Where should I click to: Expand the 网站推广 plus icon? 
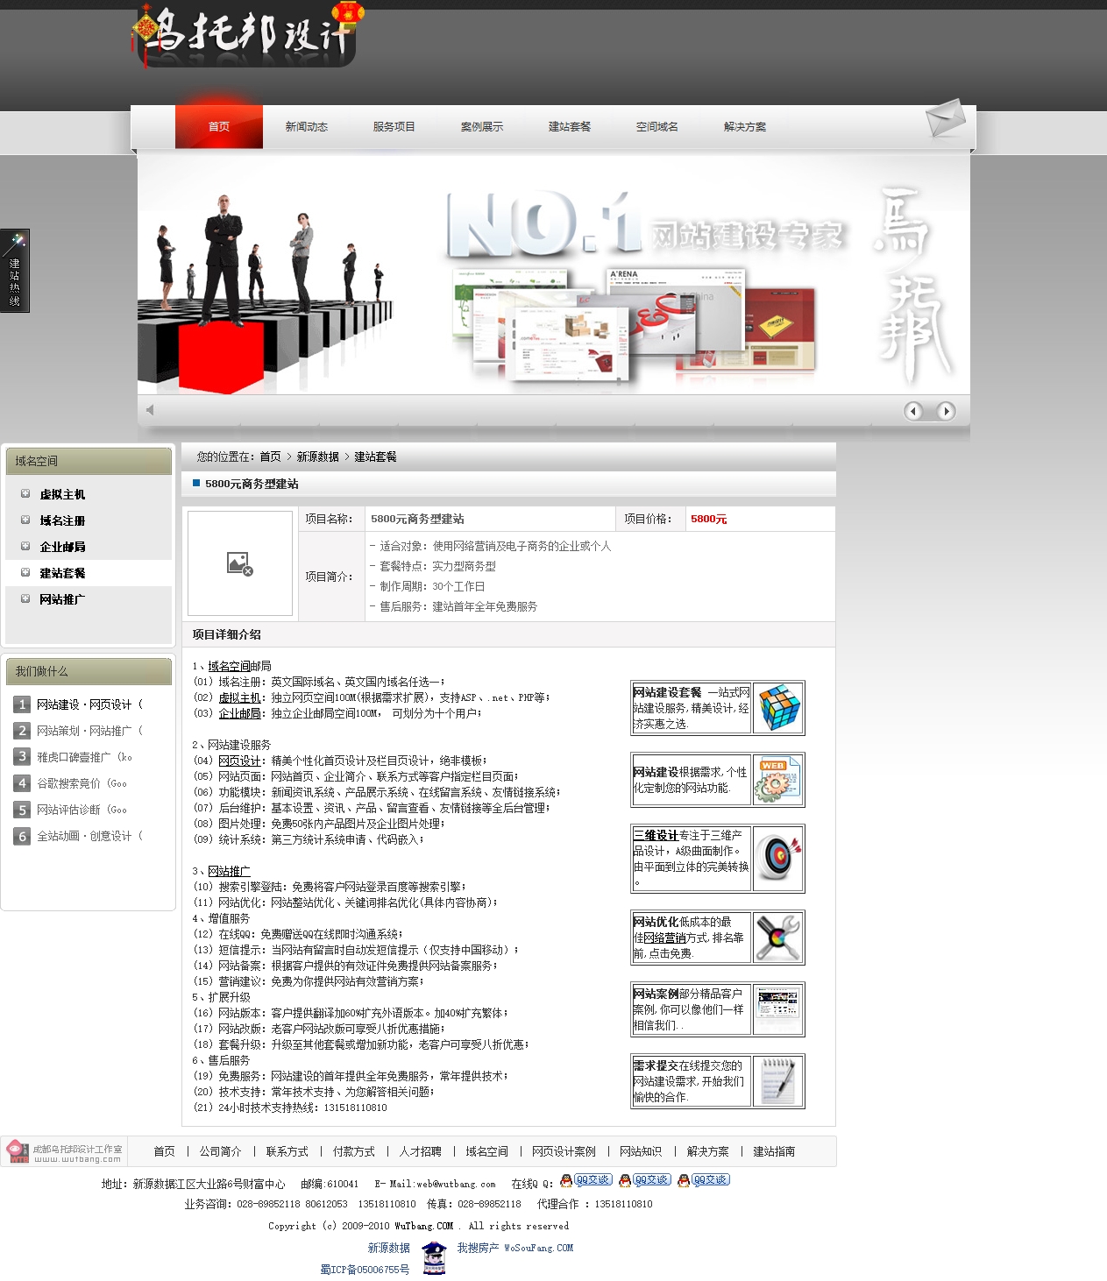(25, 598)
